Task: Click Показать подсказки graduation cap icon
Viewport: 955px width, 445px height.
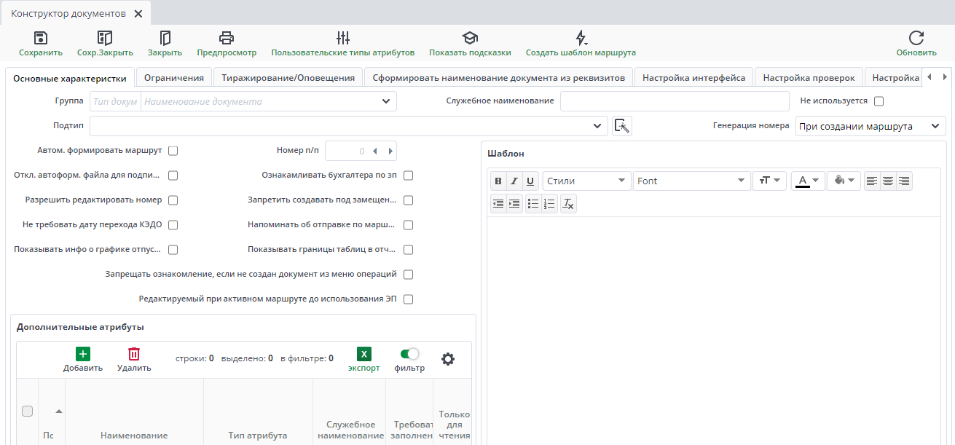Action: click(x=470, y=39)
